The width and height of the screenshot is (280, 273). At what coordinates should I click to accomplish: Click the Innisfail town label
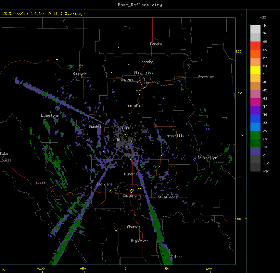[135, 106]
